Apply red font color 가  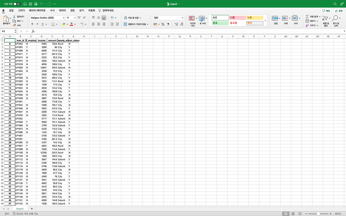tap(71, 24)
